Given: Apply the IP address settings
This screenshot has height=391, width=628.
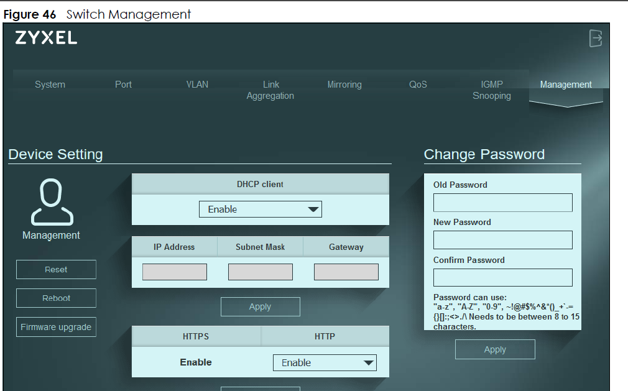Looking at the screenshot, I should click(x=260, y=306).
